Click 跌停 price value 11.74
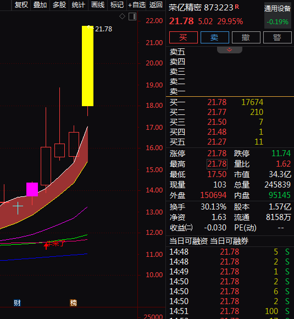The height and width of the screenshot is (319, 294). pos(281,153)
